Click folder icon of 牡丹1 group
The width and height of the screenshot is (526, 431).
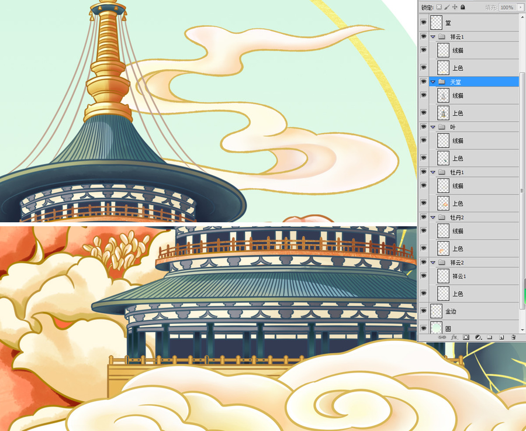[442, 172]
